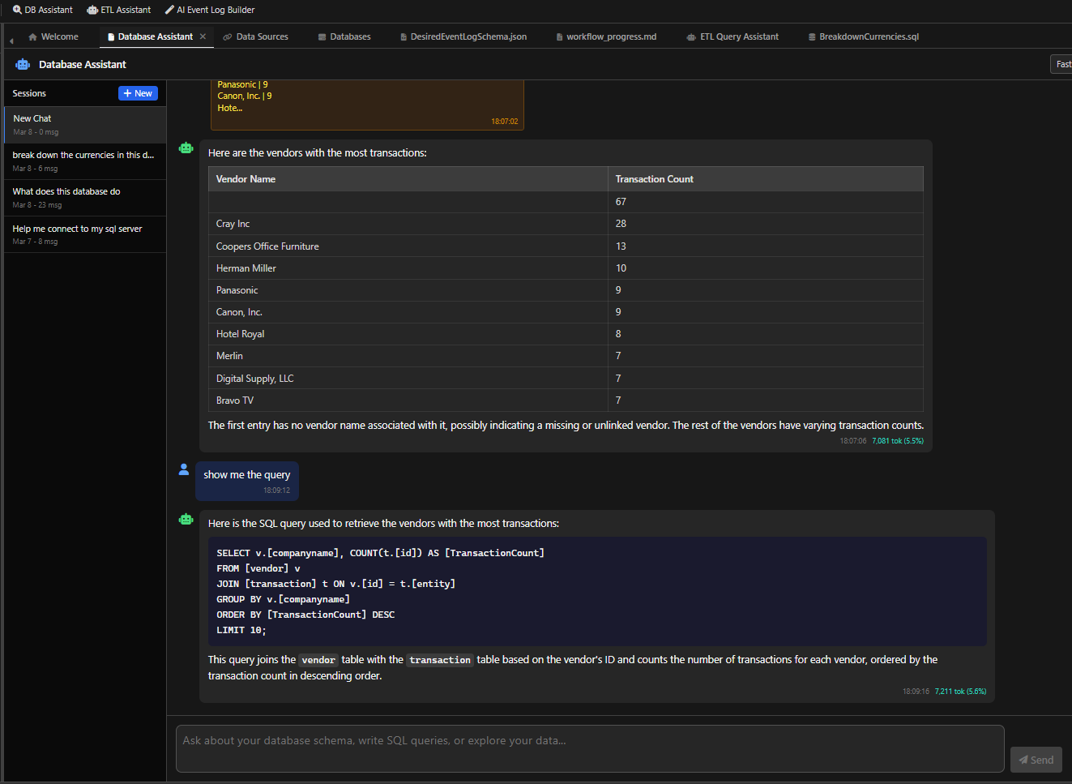Click the pencil icon of AI Event Log Builder
1072x784 pixels.
[169, 10]
